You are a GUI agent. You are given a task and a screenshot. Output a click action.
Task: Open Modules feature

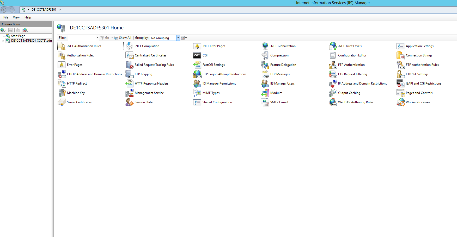272,93
